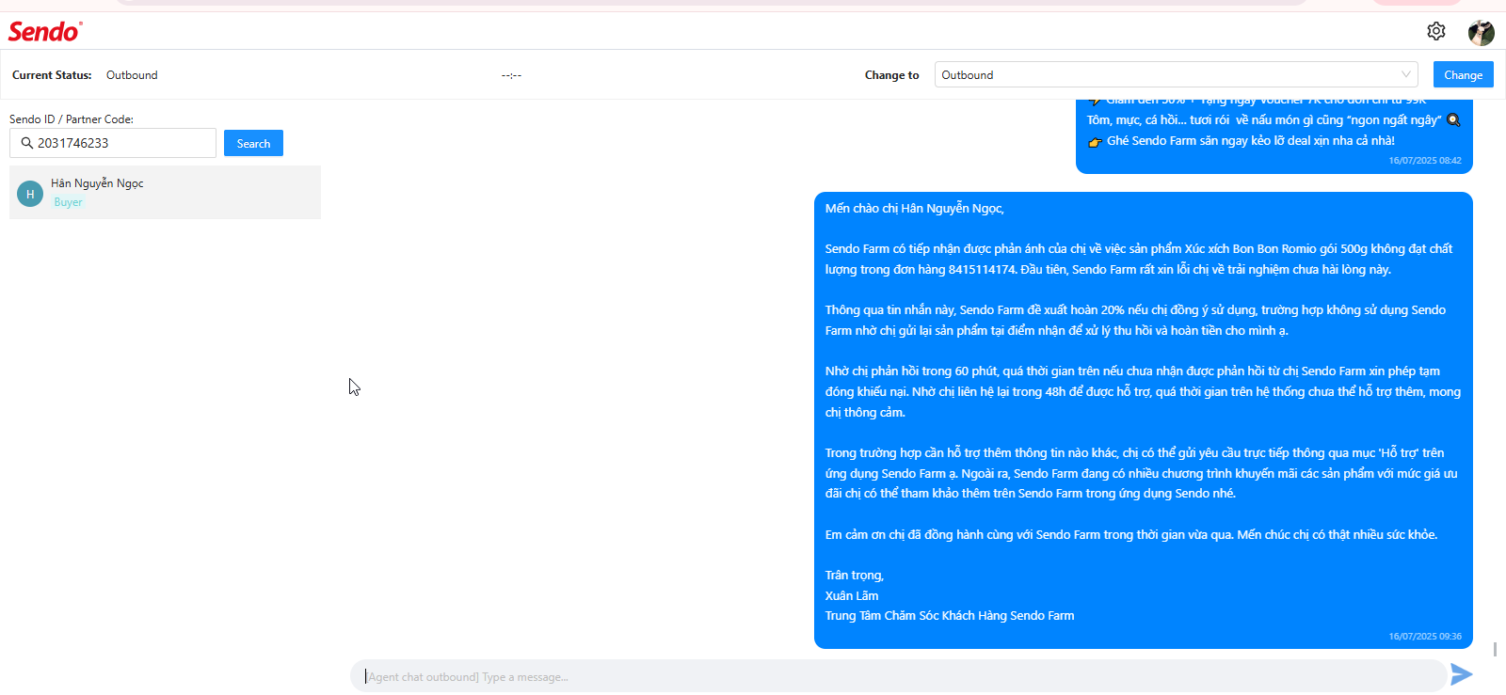
Task: Click signature 'Xuân Lãm' in message
Action: coord(852,595)
